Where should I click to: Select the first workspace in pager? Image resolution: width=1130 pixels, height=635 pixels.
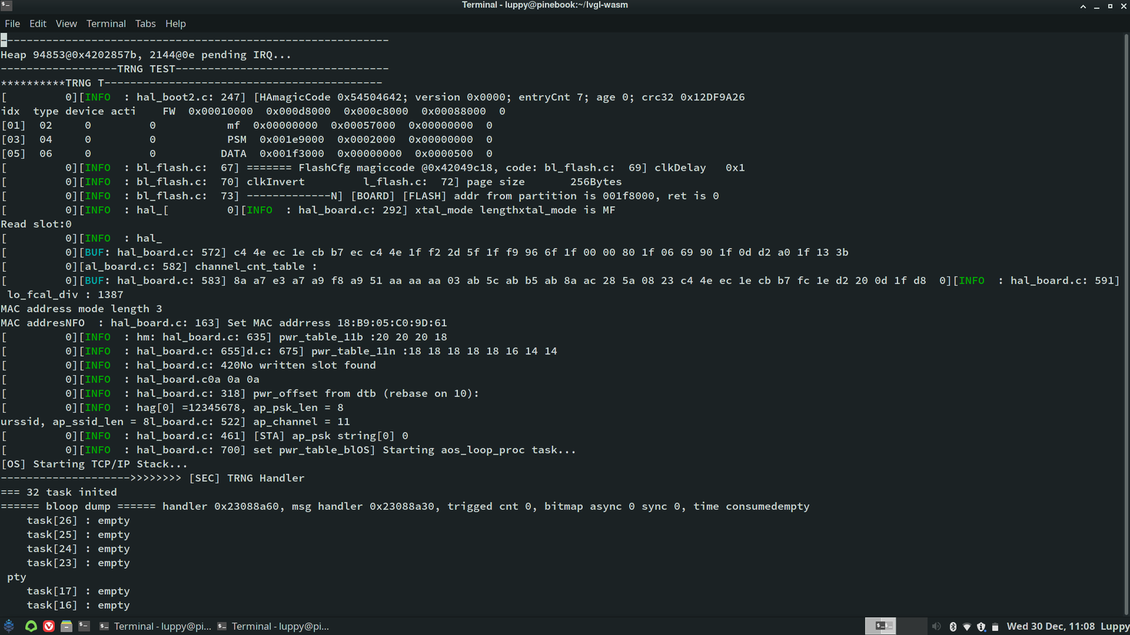pos(880,626)
